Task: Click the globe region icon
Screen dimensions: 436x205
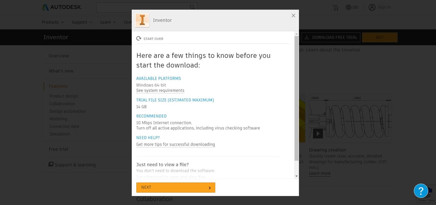Action: (x=348, y=7)
